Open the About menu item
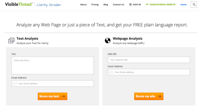Screen dimensions: 202x112 [x=83, y=4]
